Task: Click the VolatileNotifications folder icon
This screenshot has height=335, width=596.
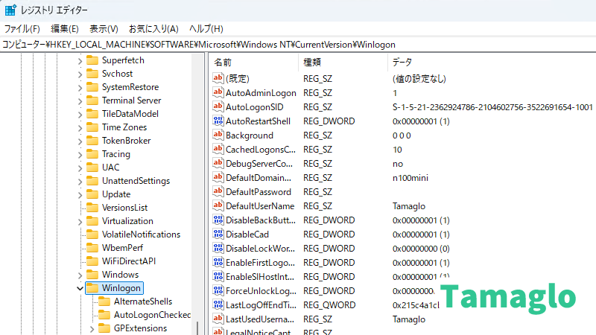Action: [x=92, y=234]
